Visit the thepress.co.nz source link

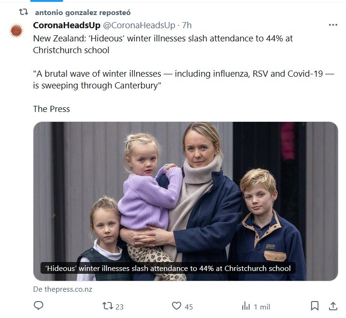click(x=63, y=289)
